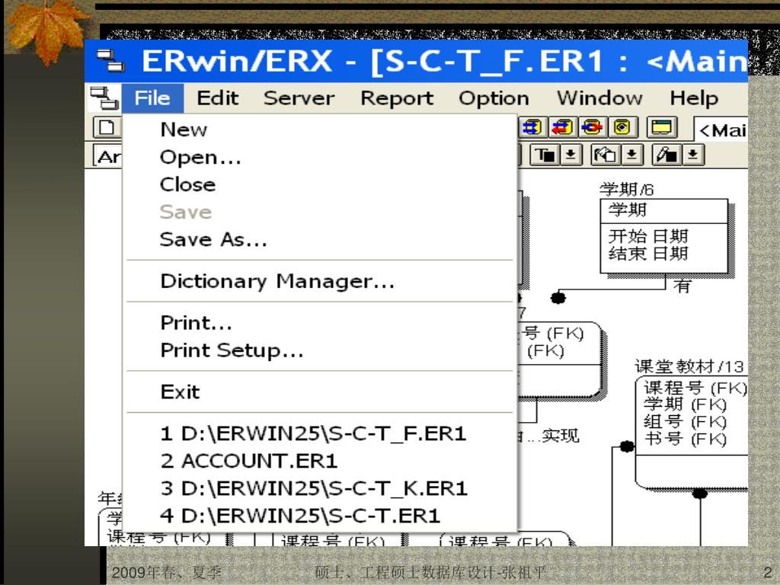
Task: Click the 开始日期 attribute in 学期 entity
Action: point(648,236)
